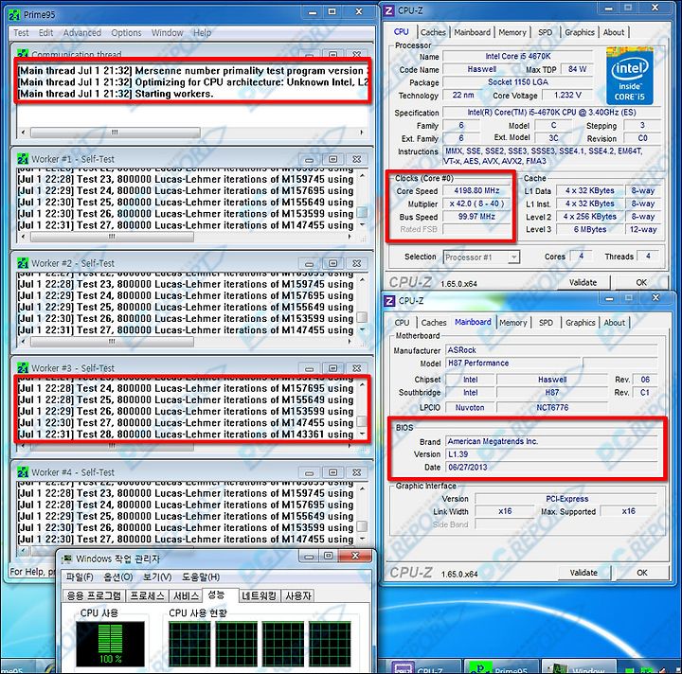Viewport: 682px width, 674px height.
Task: Click the lower CPU-Z window Z icon
Action: coord(389,301)
